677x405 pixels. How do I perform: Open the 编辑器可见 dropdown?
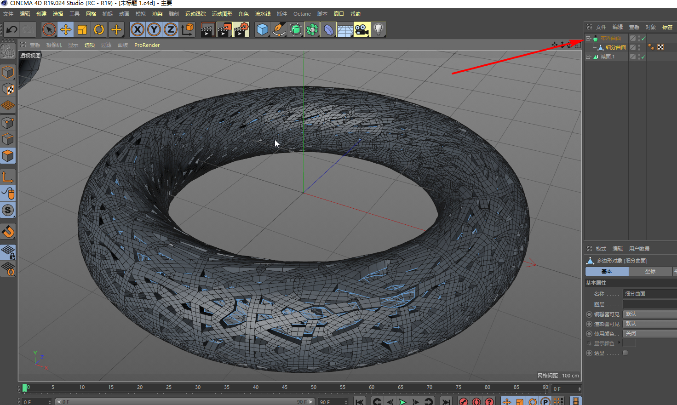[649, 314]
